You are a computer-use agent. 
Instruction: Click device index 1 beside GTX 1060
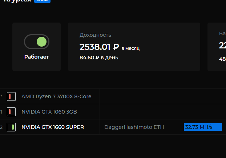tap(1, 112)
